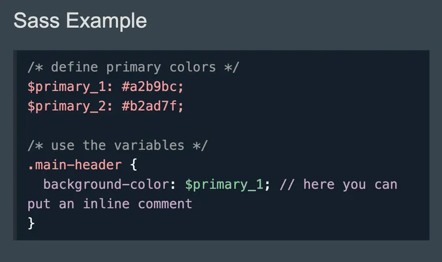Screen dimensions: 442x262
Task: Click the closing curly brace
Action: (x=32, y=223)
